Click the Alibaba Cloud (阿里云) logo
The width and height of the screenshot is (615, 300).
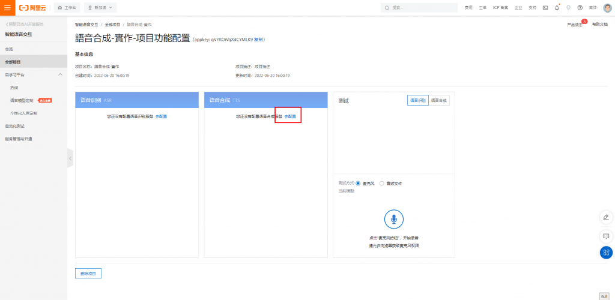(32, 7)
